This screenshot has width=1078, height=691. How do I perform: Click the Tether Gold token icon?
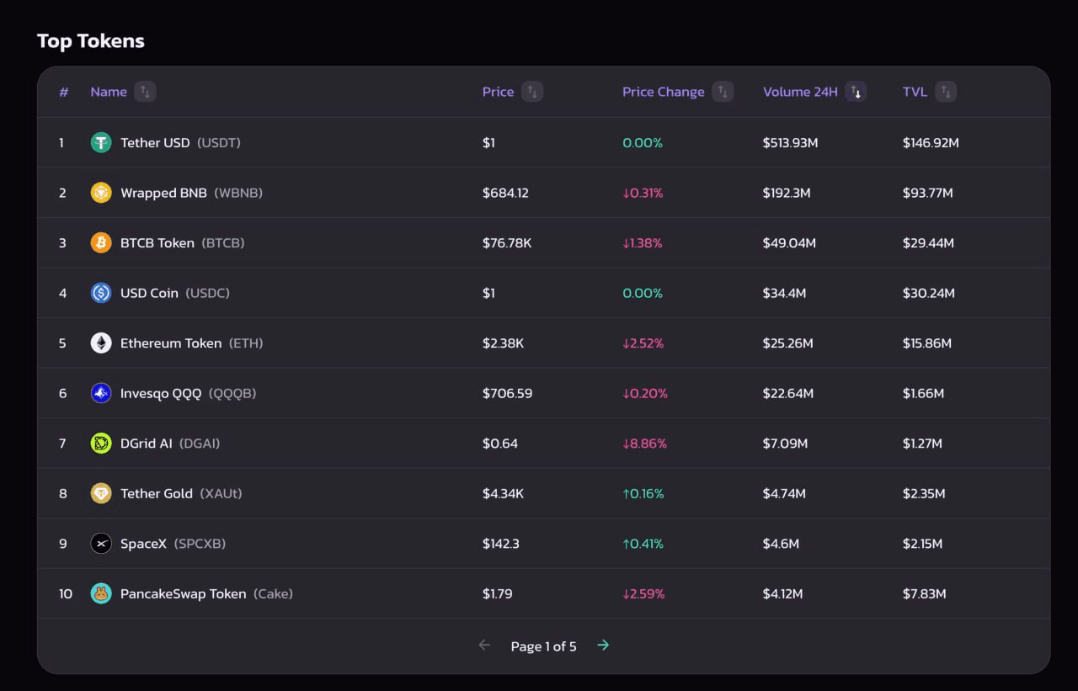(x=101, y=493)
